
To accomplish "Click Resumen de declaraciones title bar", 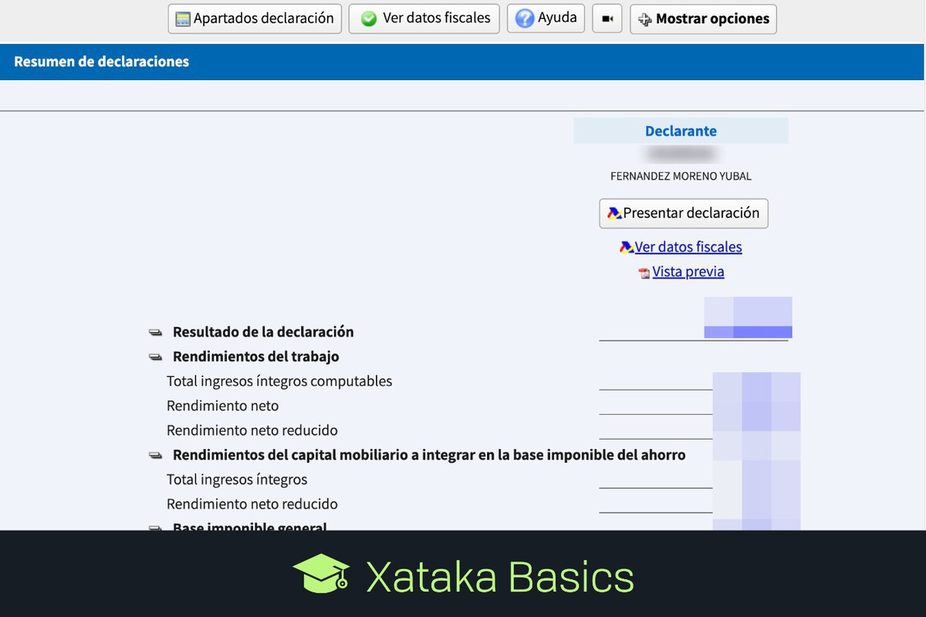I will click(x=463, y=62).
